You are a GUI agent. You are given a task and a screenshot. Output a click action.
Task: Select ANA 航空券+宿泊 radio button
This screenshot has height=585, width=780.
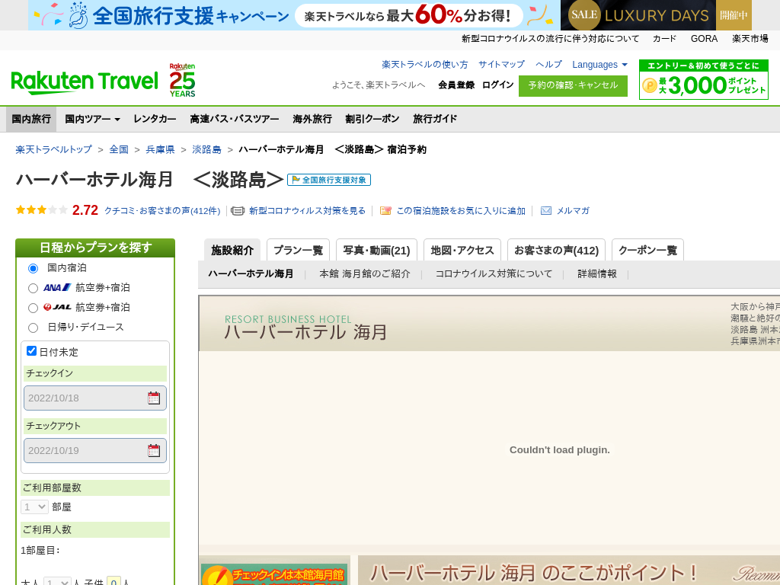tap(34, 289)
